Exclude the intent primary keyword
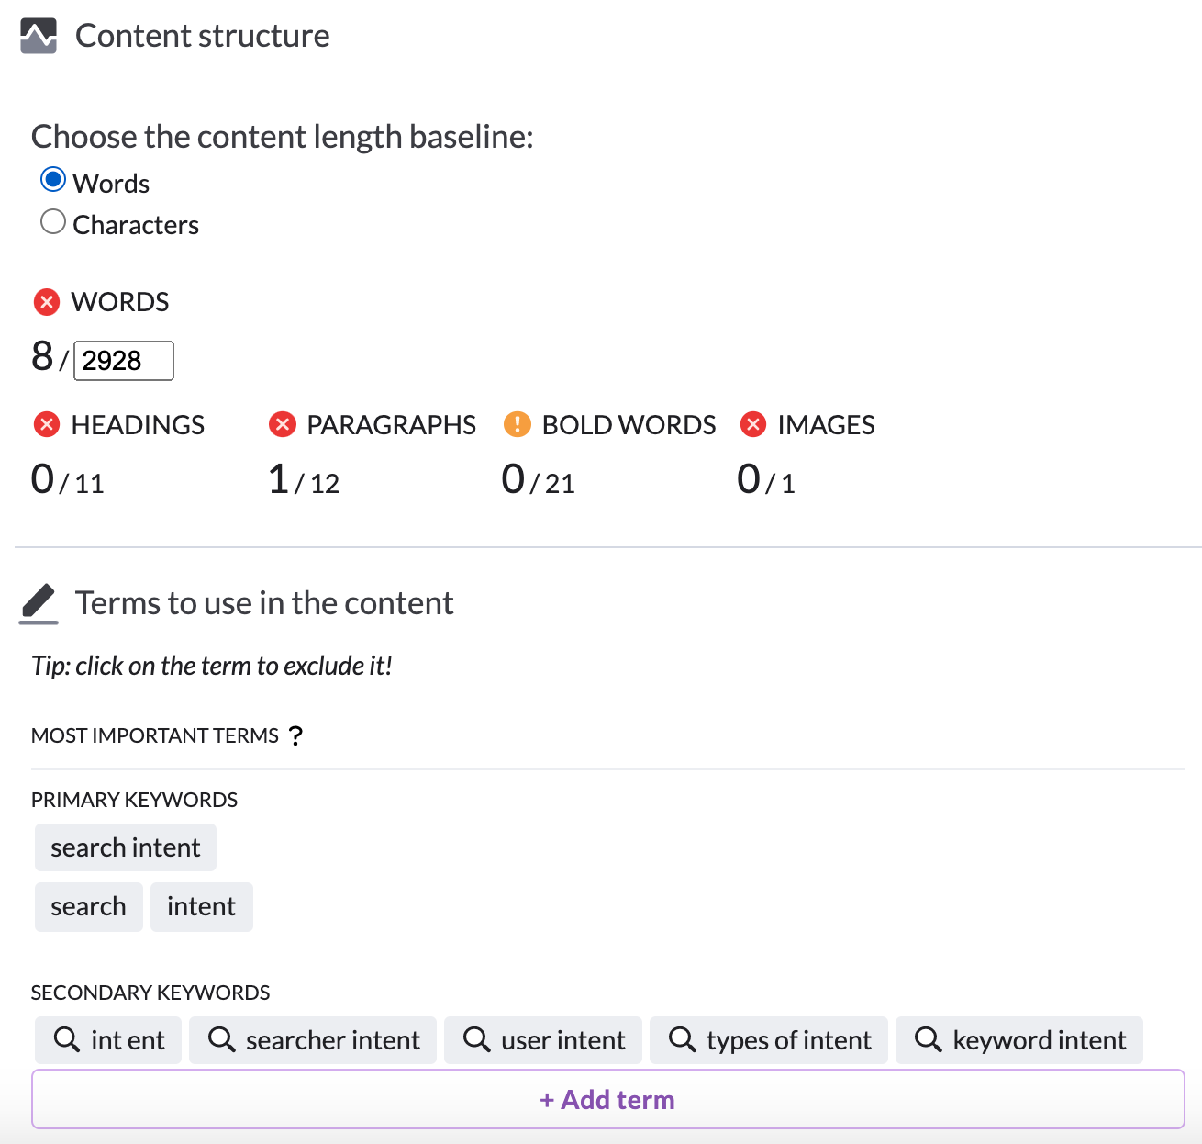This screenshot has height=1144, width=1202. (202, 906)
